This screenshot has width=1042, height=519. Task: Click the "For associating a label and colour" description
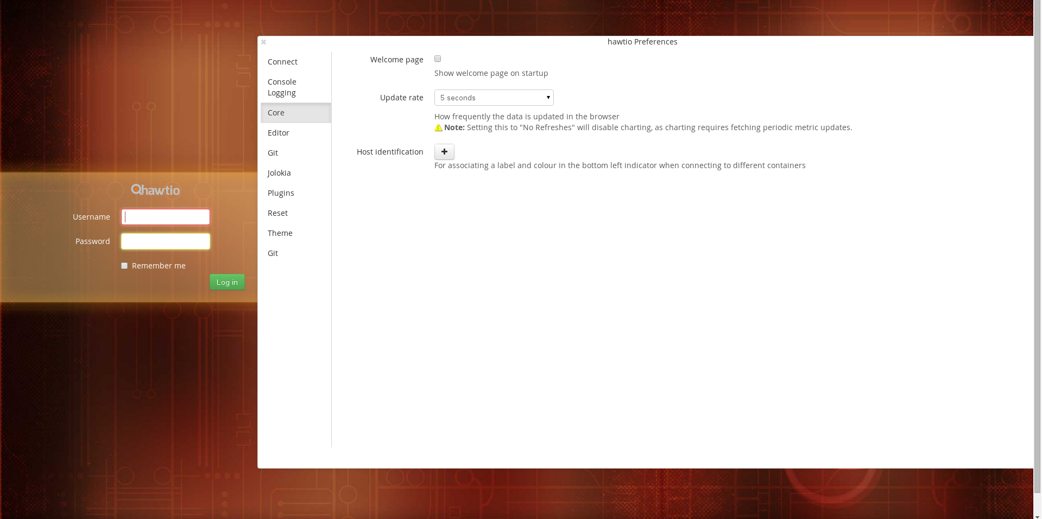pyautogui.click(x=620, y=165)
